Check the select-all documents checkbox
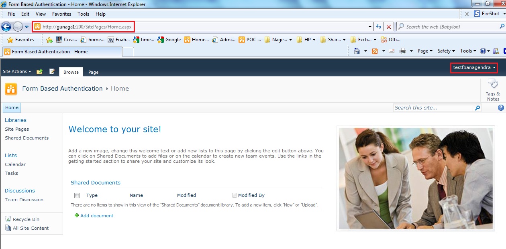Screen dimensions: 506x249 point(76,195)
